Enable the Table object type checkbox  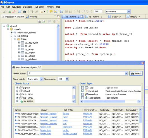pyautogui.click(x=82, y=88)
